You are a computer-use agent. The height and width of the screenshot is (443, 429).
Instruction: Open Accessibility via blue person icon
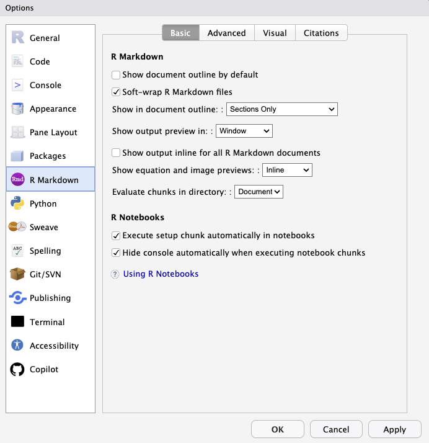point(17,345)
